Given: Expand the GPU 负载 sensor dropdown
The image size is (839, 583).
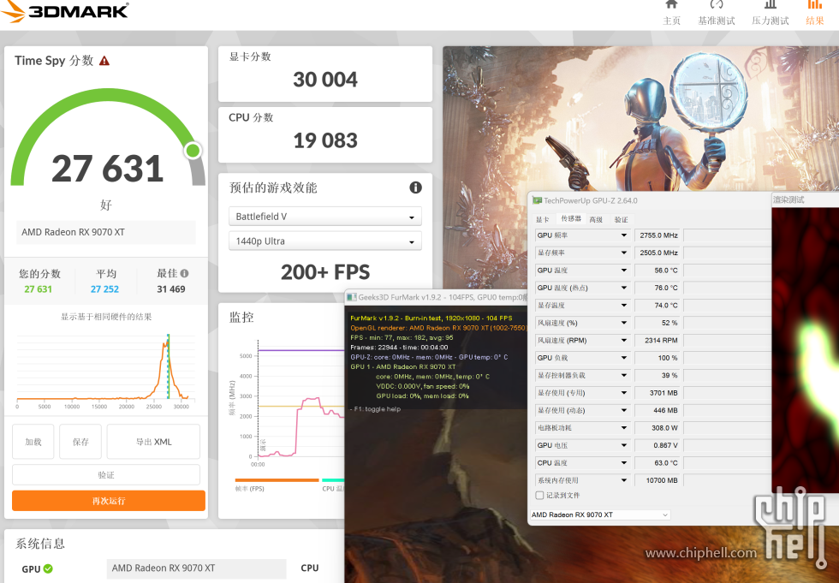Looking at the screenshot, I should [623, 358].
